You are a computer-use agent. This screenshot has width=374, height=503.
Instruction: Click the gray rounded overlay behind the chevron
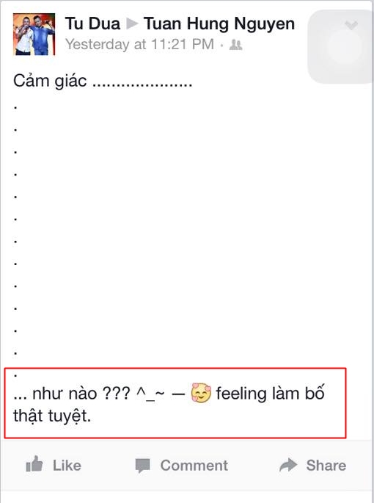coord(340,47)
